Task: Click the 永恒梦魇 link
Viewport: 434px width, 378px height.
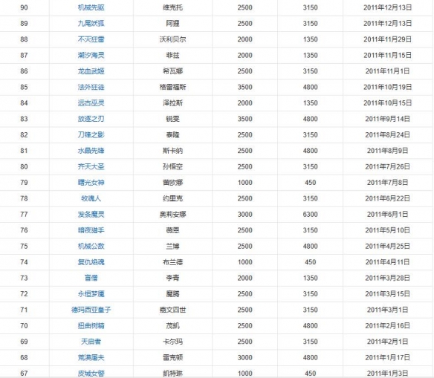Action: click(x=91, y=293)
